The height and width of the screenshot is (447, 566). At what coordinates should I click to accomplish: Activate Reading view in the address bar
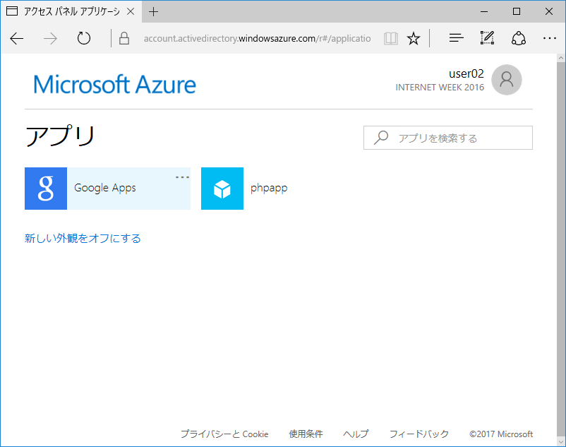point(390,38)
